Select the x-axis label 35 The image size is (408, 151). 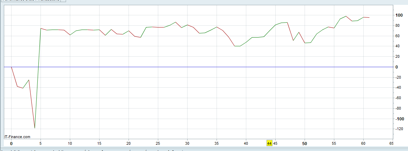coord(217,143)
